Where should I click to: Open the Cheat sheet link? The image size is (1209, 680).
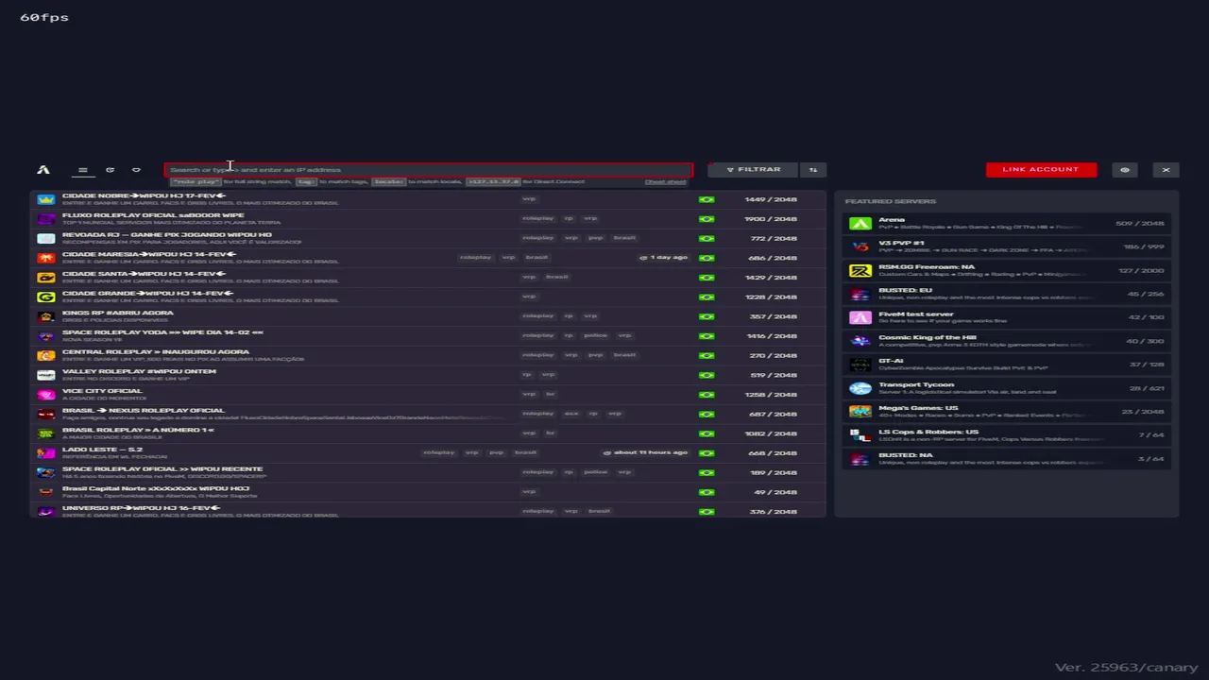[665, 181]
